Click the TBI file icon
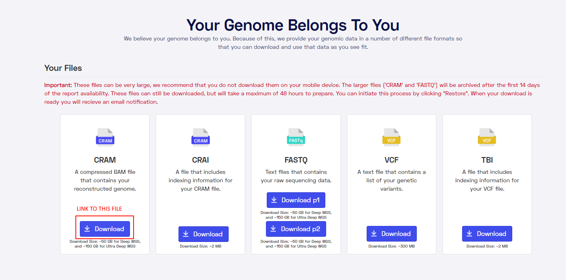Viewport: 566px width, 280px height. [x=487, y=137]
